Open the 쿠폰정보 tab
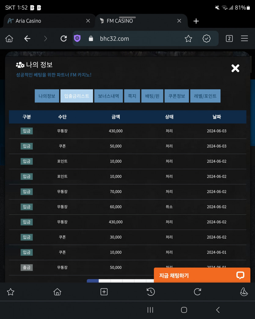This screenshot has width=255, height=319. [x=177, y=96]
